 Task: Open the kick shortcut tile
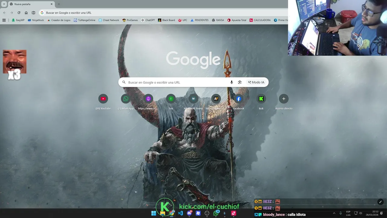coord(261,102)
